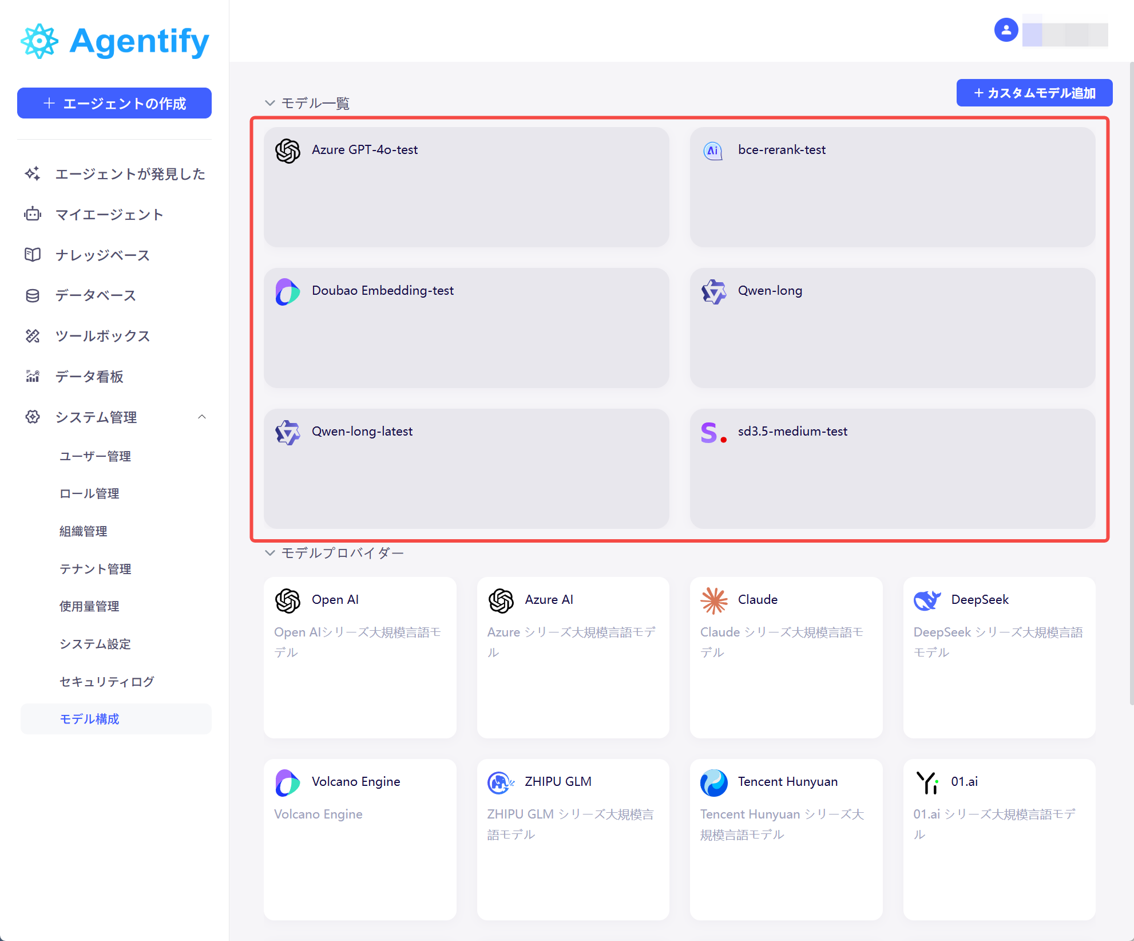This screenshot has width=1134, height=941.
Task: Click the Claude provider starburst icon
Action: (713, 600)
